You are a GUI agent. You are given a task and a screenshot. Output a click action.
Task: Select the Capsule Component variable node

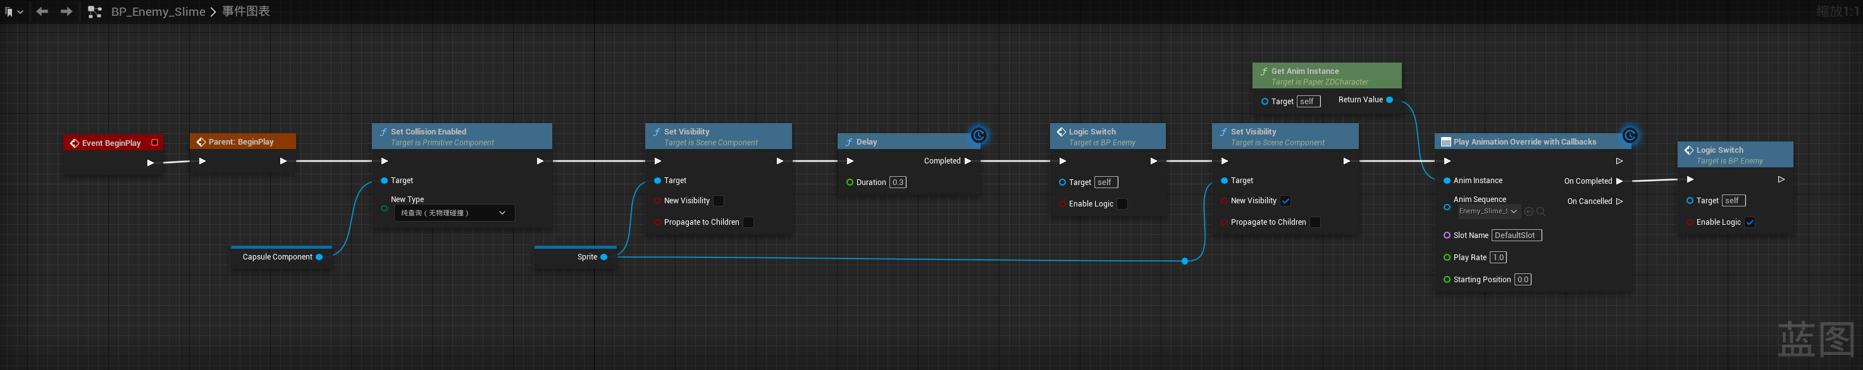(x=282, y=257)
